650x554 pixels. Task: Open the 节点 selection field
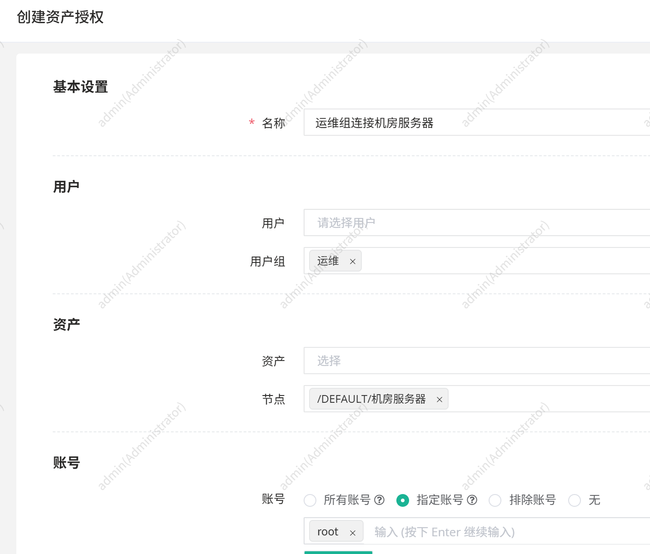[477, 399]
